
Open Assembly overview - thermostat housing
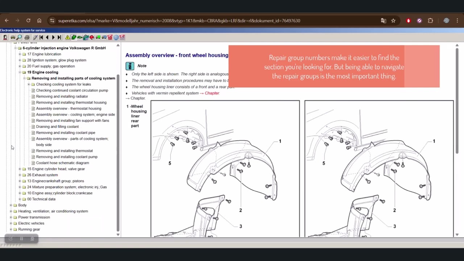(x=69, y=108)
